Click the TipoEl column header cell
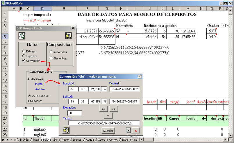Screen dimensions: 234x143 click(x=42, y=118)
